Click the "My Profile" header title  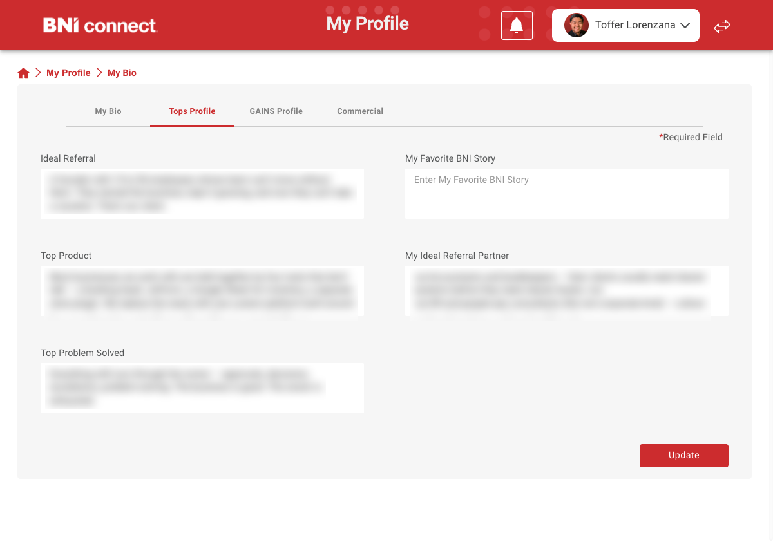pyautogui.click(x=367, y=24)
